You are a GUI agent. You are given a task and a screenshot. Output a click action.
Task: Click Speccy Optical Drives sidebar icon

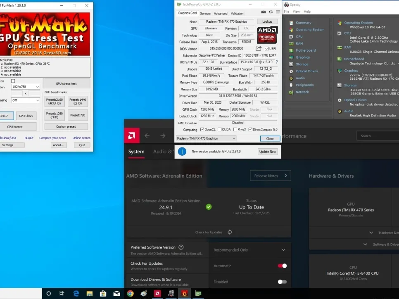(291, 71)
